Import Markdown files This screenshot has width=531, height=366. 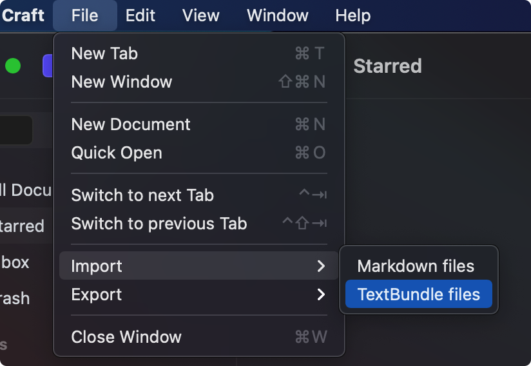[416, 266]
